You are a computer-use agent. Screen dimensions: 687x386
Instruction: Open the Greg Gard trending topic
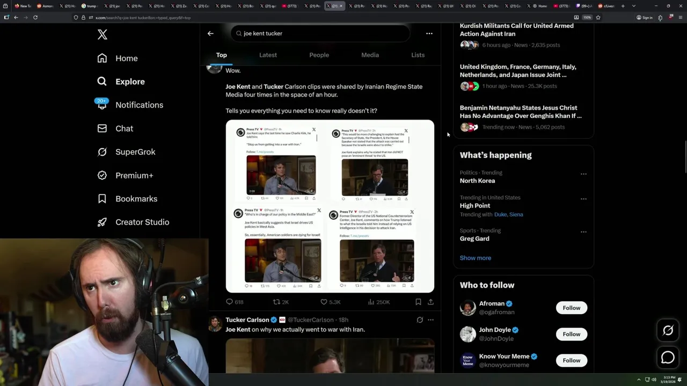pyautogui.click(x=474, y=239)
